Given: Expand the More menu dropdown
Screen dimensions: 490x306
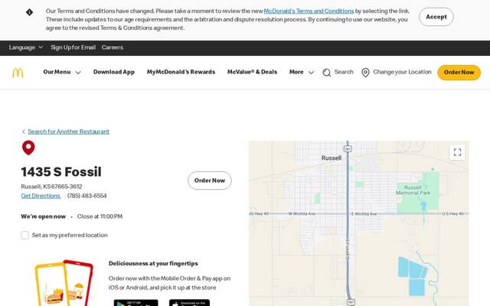Looking at the screenshot, I should click(301, 72).
